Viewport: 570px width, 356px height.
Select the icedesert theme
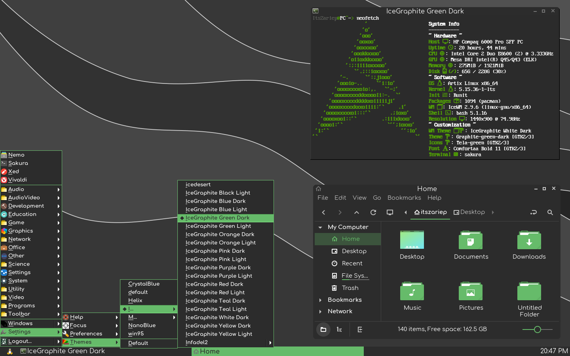[226, 185]
